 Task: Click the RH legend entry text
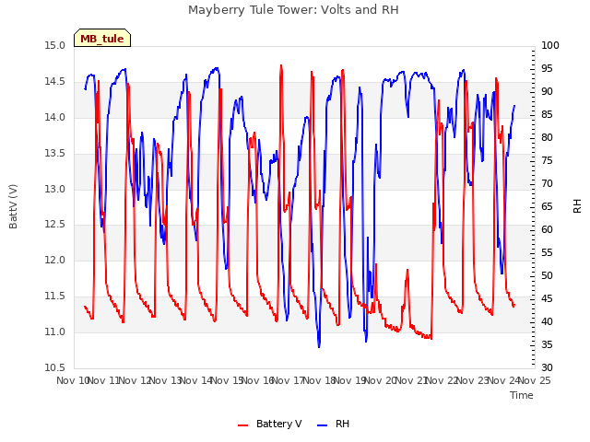(x=342, y=424)
